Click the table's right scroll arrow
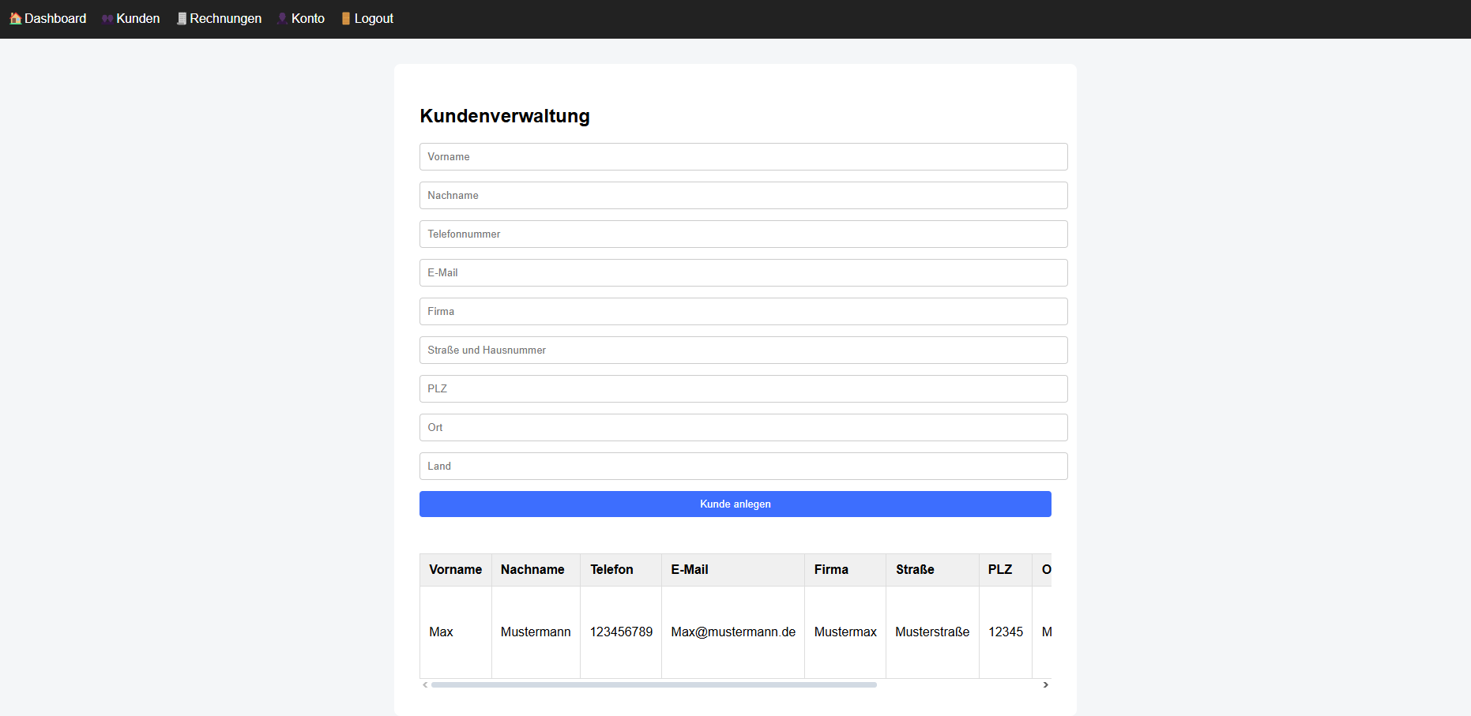Screen dimensions: 1471x716 click(x=1045, y=684)
